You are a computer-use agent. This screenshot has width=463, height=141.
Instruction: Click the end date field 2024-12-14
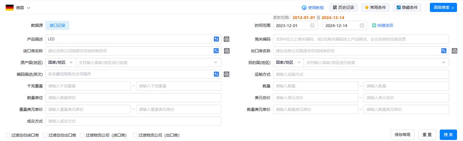pyautogui.click(x=345, y=25)
